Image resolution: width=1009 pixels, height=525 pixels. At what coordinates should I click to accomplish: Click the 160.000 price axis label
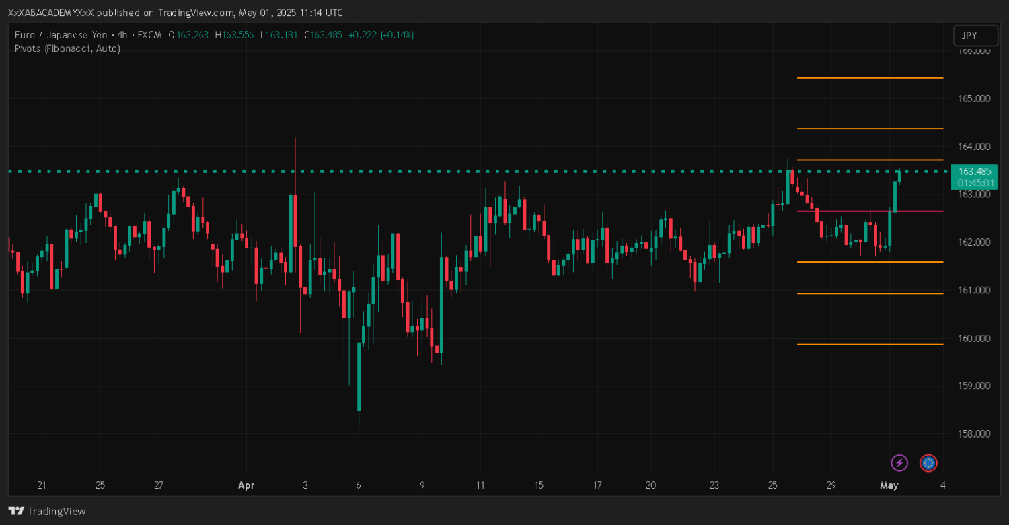(x=973, y=338)
